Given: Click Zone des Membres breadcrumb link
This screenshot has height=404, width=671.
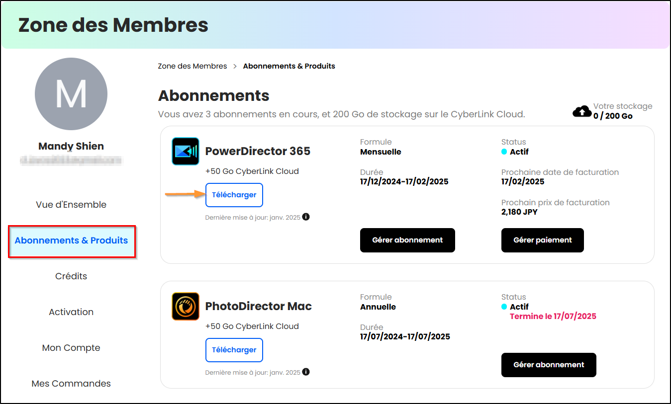Looking at the screenshot, I should pos(192,66).
